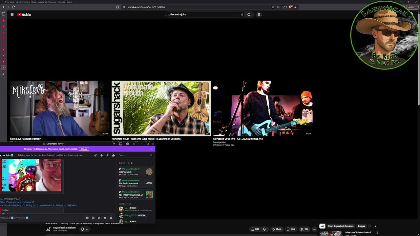Click the Share button

[x=276, y=229]
